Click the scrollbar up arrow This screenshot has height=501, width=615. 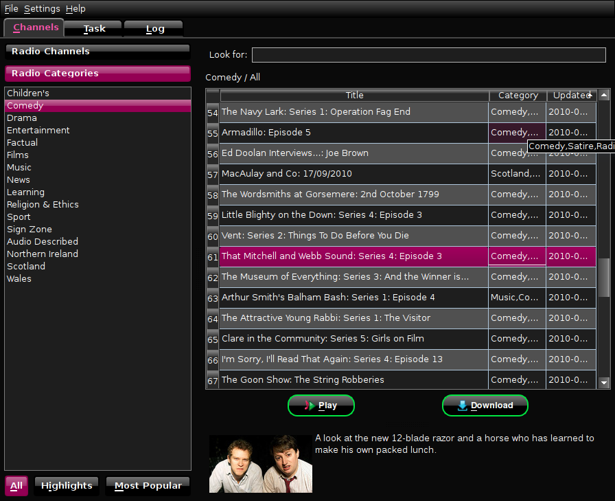[x=604, y=95]
